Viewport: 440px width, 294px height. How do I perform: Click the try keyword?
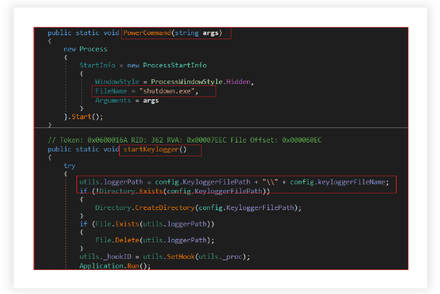pos(70,166)
